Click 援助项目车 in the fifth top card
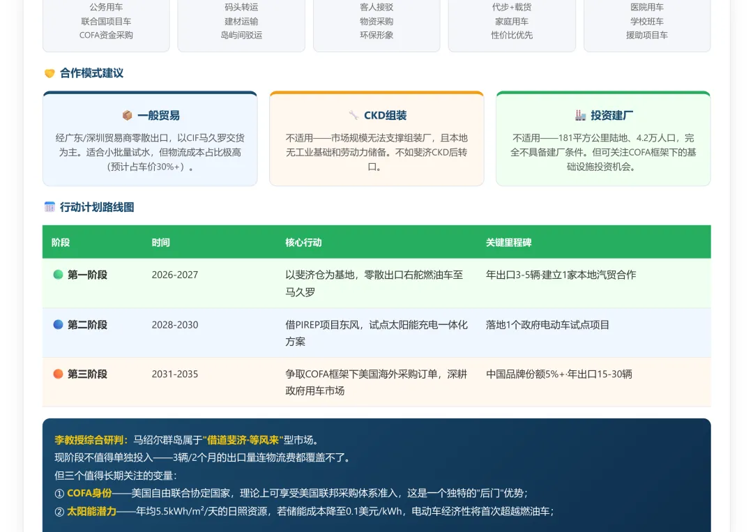 pyautogui.click(x=647, y=35)
